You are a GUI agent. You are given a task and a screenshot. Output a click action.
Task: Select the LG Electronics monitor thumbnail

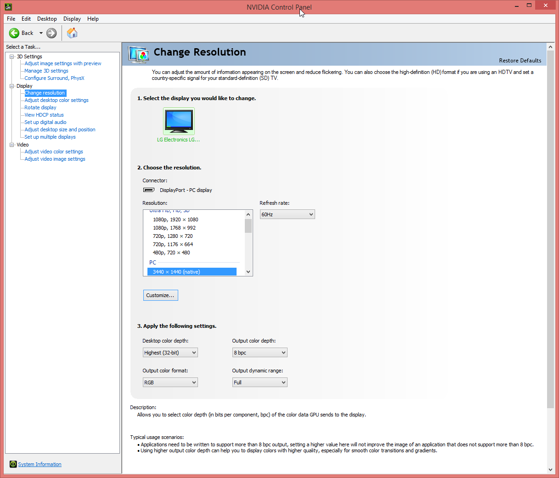pos(179,121)
